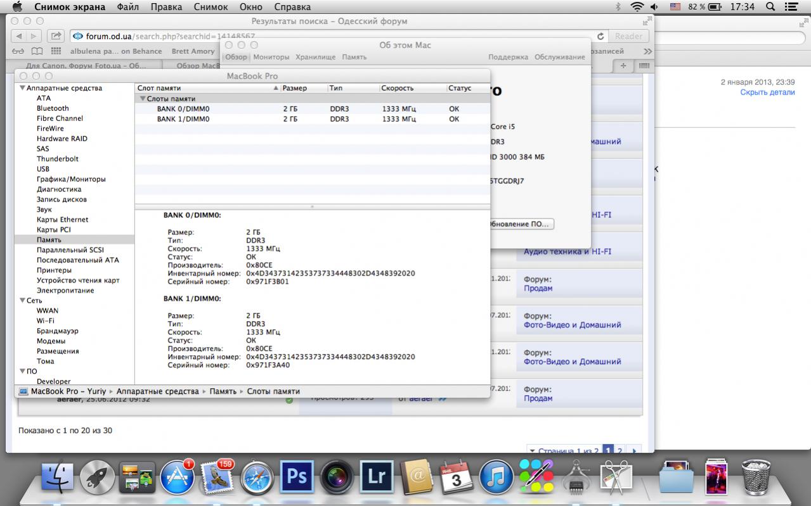
Task: Open Bluetooth status in menu bar
Action: tap(618, 7)
